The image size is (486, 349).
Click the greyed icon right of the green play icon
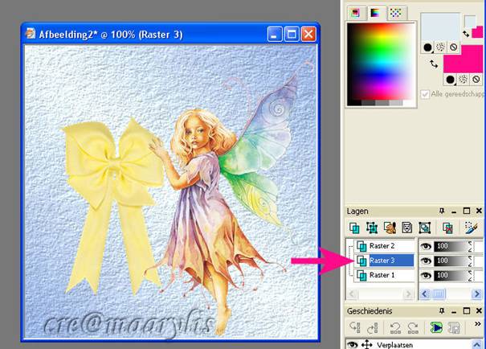coord(454,328)
